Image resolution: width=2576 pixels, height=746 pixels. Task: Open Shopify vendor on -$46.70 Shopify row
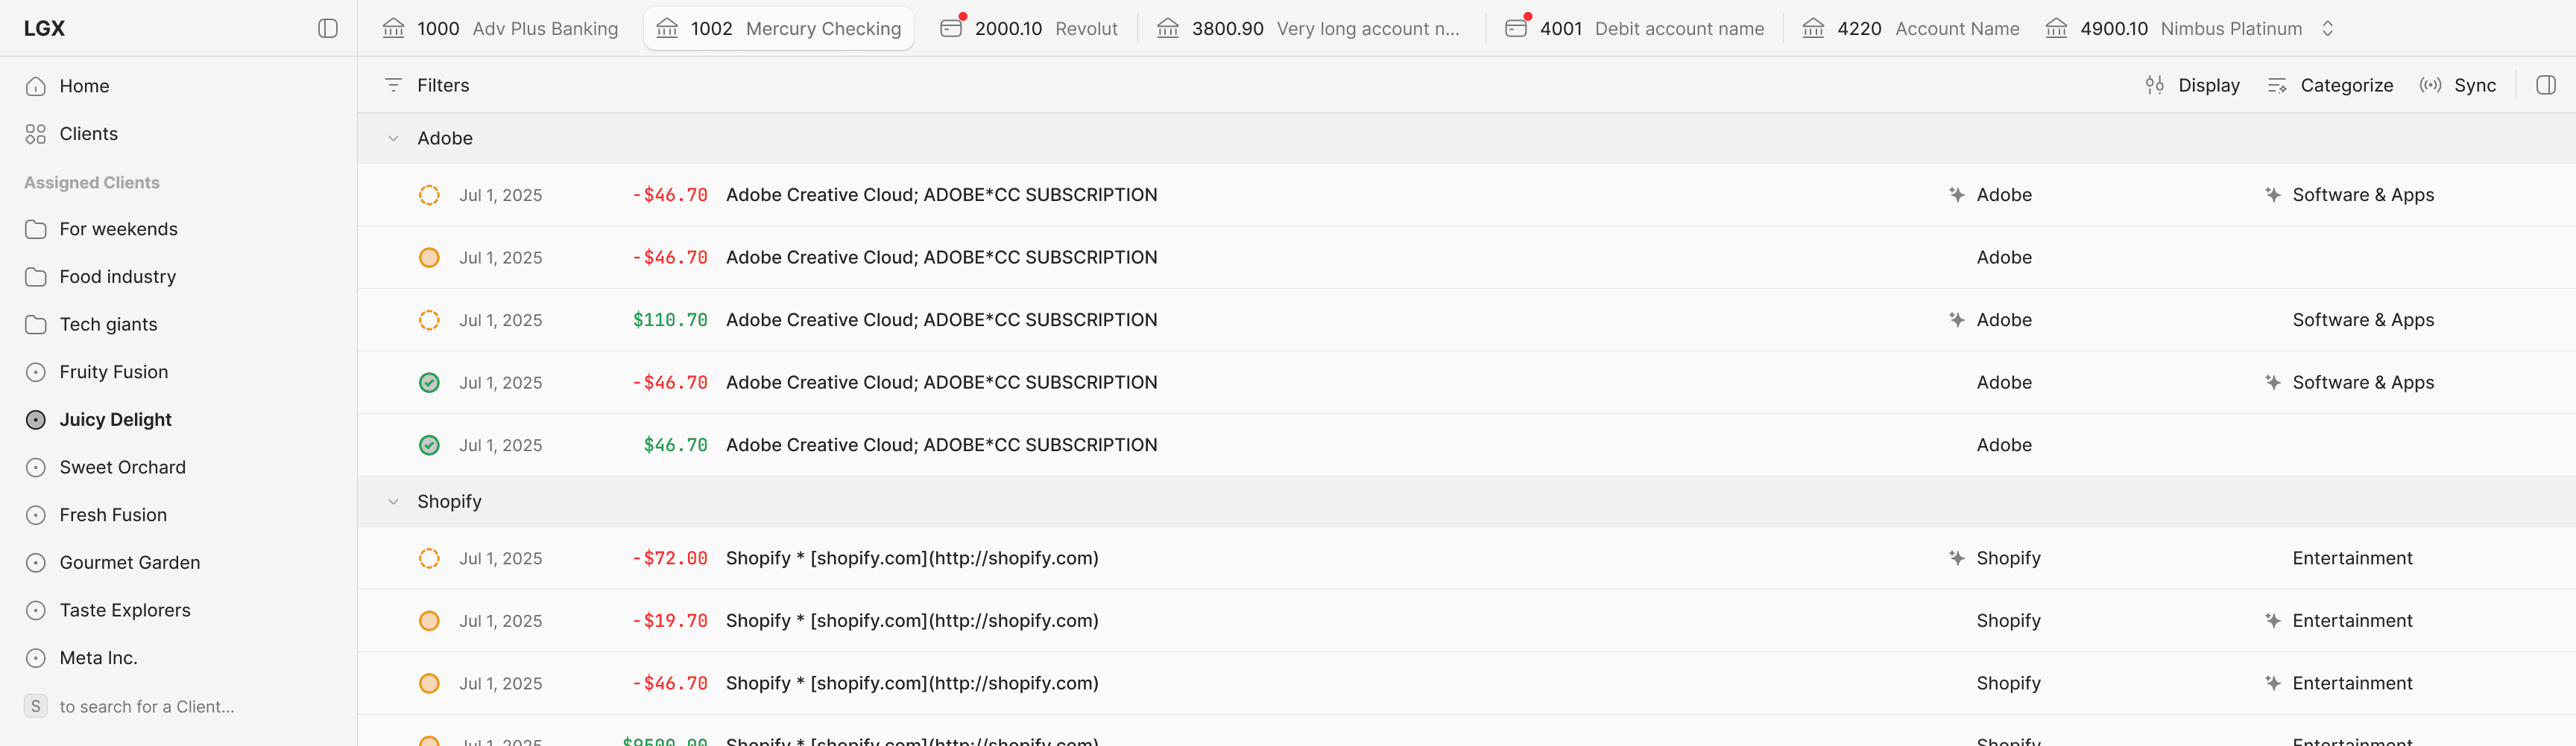click(x=2008, y=683)
